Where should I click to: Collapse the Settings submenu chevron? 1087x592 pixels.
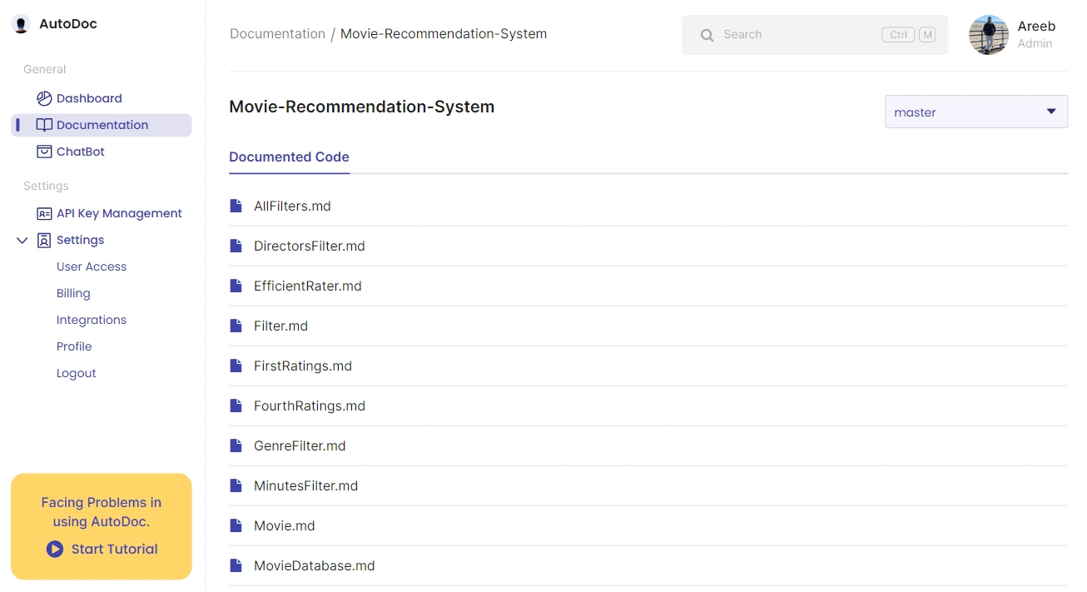point(22,240)
